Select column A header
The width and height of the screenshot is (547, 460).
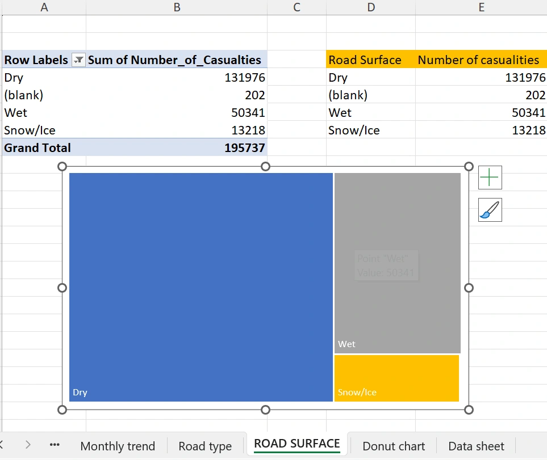pyautogui.click(x=44, y=7)
